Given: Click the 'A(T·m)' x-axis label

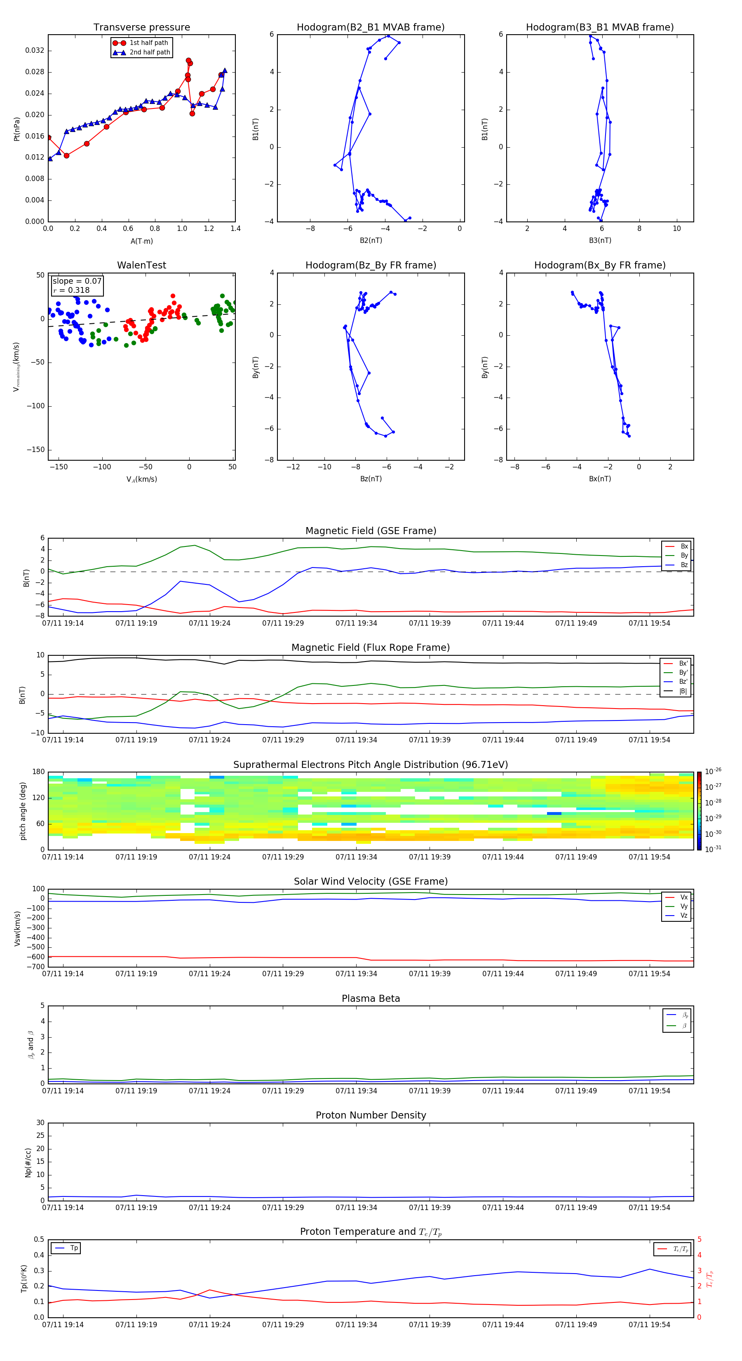Looking at the screenshot, I should (x=141, y=241).
